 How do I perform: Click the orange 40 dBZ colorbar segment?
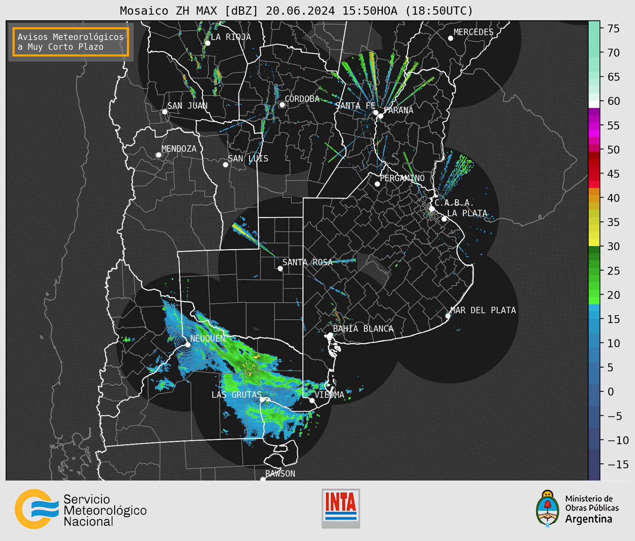click(x=594, y=198)
